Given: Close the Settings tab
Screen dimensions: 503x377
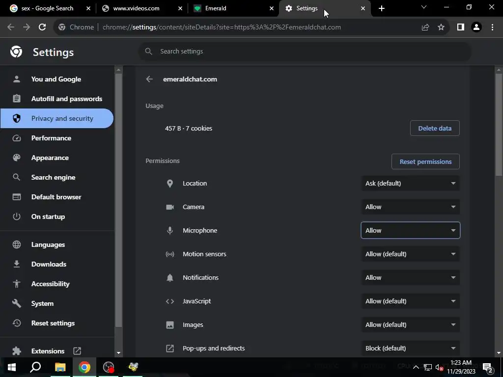Looking at the screenshot, I should pos(363,8).
